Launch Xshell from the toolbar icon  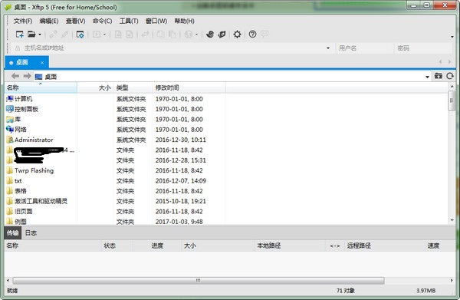coord(210,35)
